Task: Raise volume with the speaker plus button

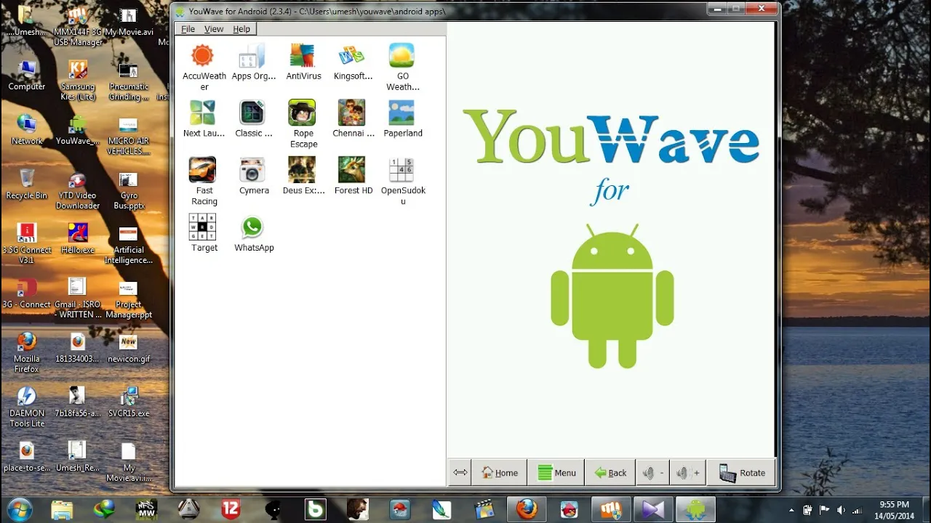Action: pyautogui.click(x=688, y=473)
